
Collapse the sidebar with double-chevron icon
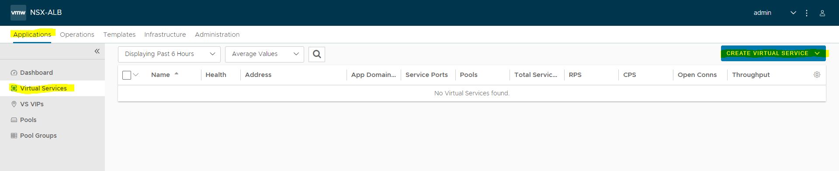(x=97, y=51)
